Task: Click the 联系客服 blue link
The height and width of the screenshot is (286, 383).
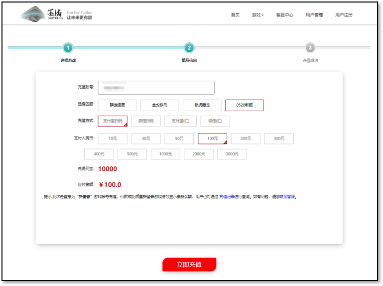Action: tap(287, 196)
